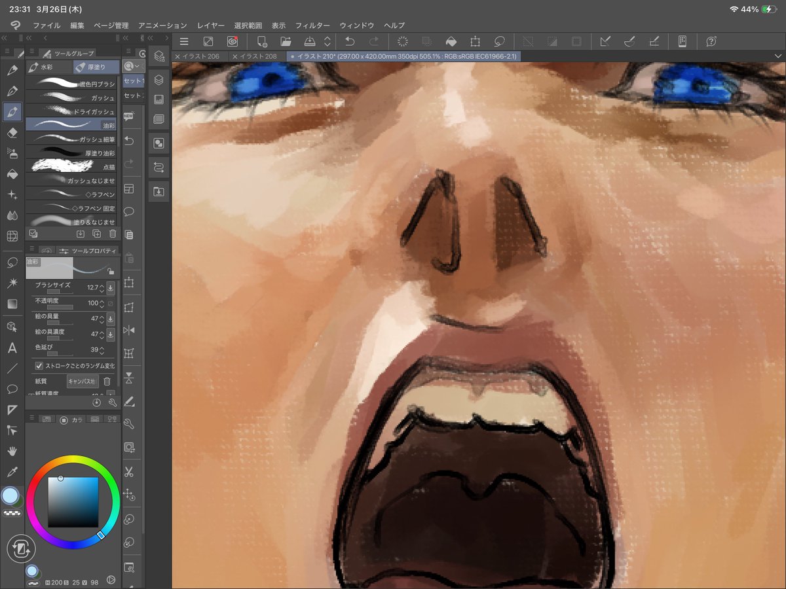Click the 不透明度 stepper arrows
The width and height of the screenshot is (786, 589).
point(102,303)
